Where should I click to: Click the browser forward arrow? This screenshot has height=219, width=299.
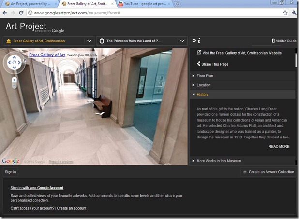[13, 13]
